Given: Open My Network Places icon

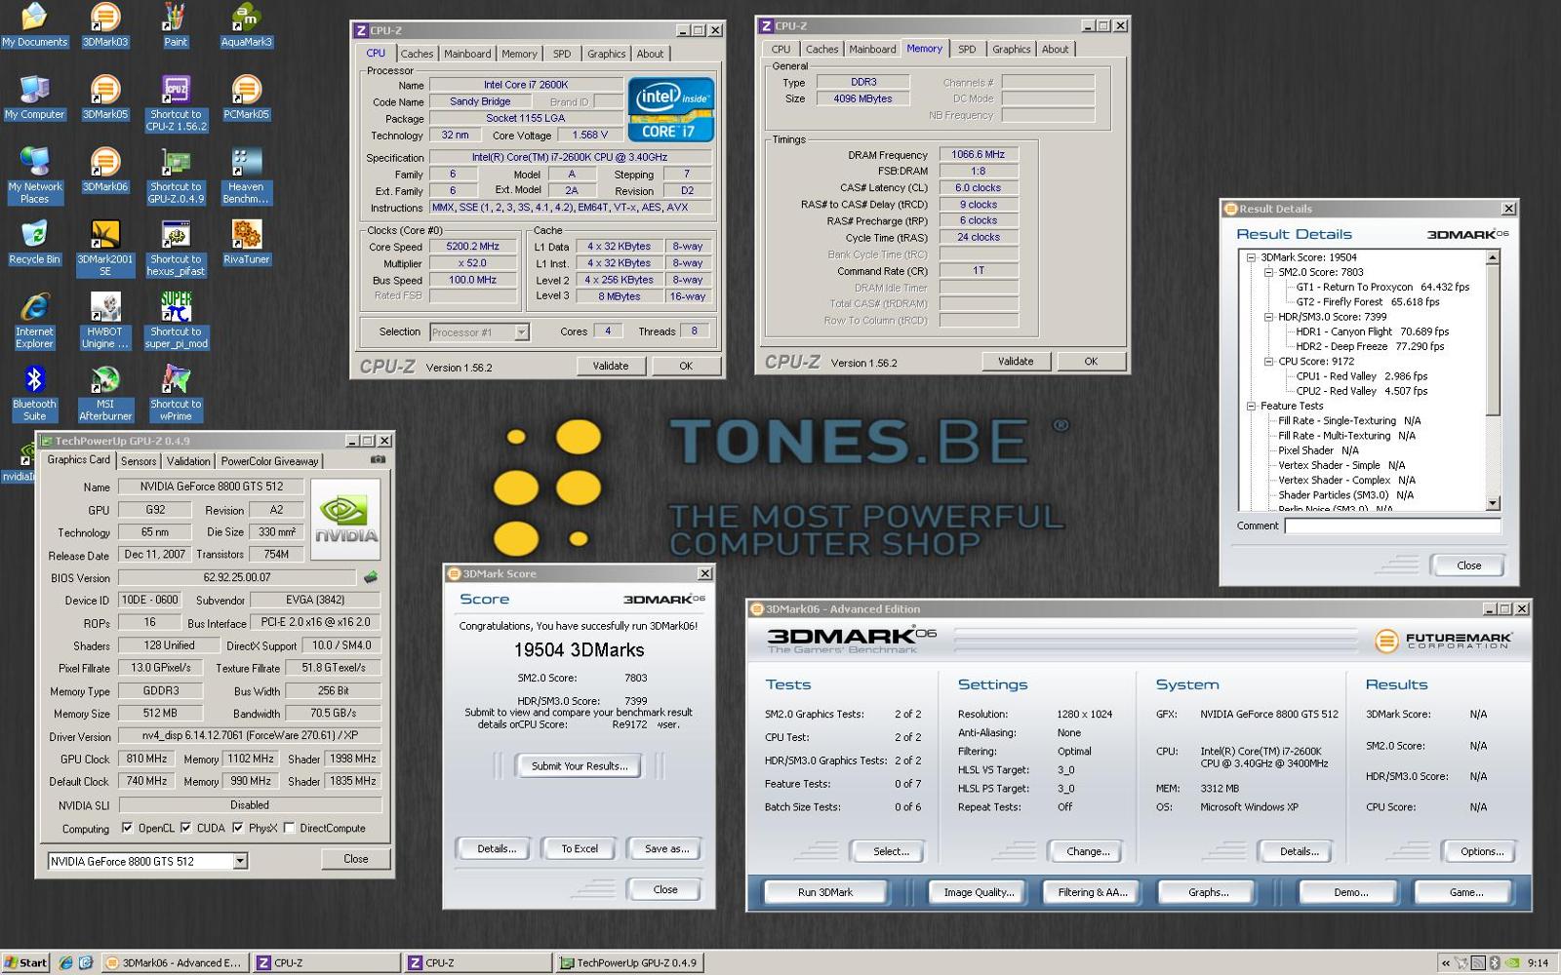Looking at the screenshot, I should pyautogui.click(x=34, y=175).
